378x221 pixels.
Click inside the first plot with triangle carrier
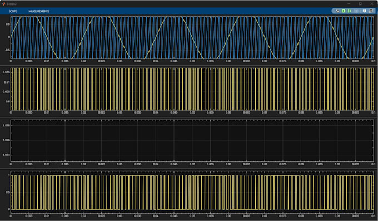tap(192, 37)
